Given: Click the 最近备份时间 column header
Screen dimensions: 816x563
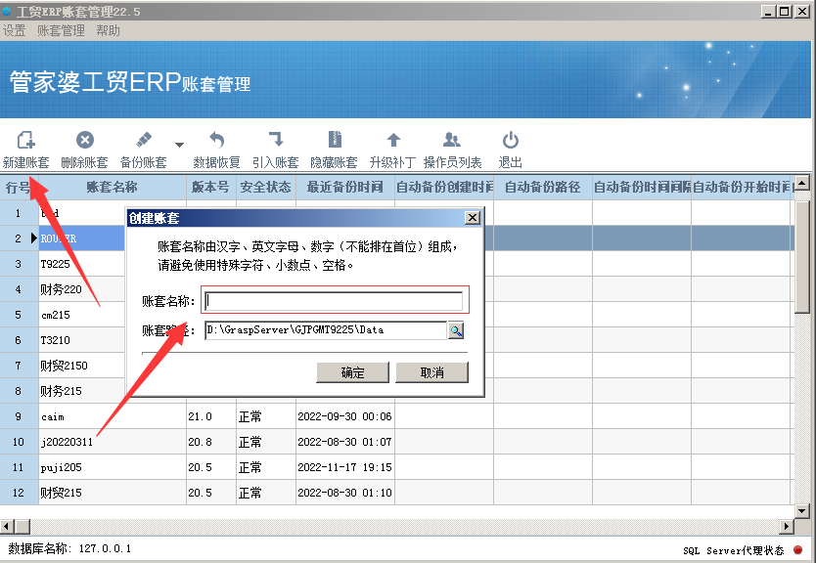Looking at the screenshot, I should coord(345,187).
